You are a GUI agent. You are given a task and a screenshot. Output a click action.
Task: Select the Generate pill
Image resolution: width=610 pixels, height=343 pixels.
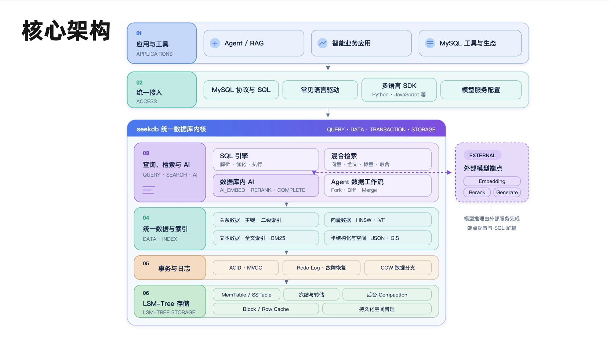pyautogui.click(x=507, y=192)
